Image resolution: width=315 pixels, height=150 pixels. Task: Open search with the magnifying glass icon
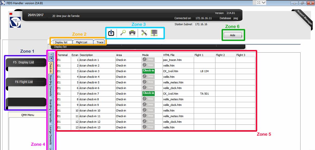coord(123,33)
